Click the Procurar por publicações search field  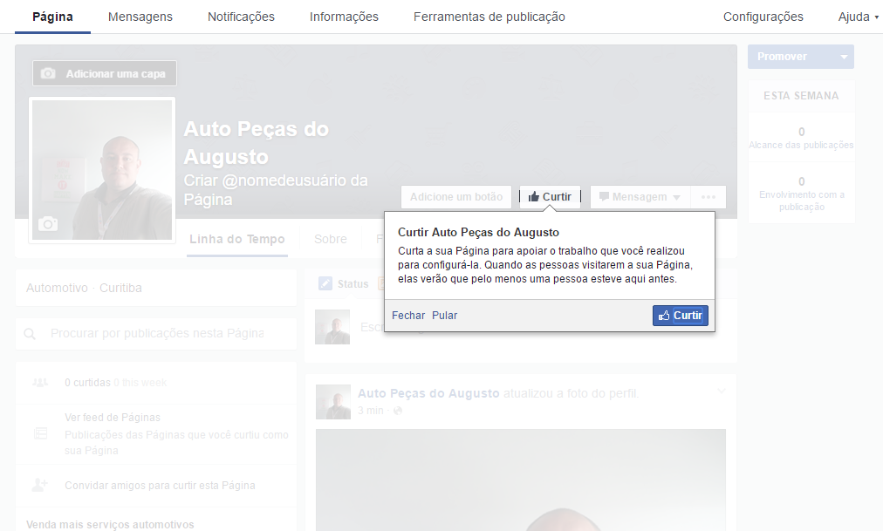(x=156, y=334)
